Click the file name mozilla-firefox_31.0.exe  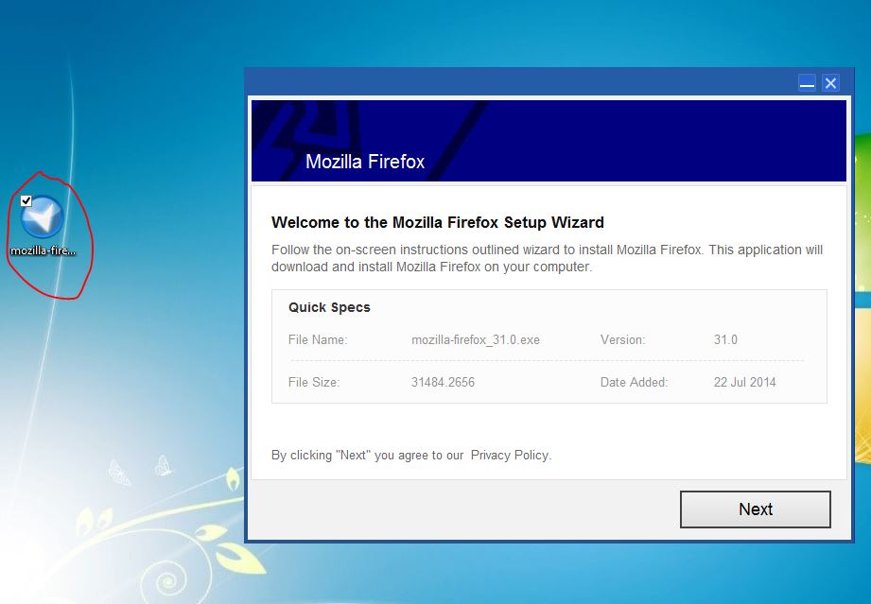coord(476,339)
